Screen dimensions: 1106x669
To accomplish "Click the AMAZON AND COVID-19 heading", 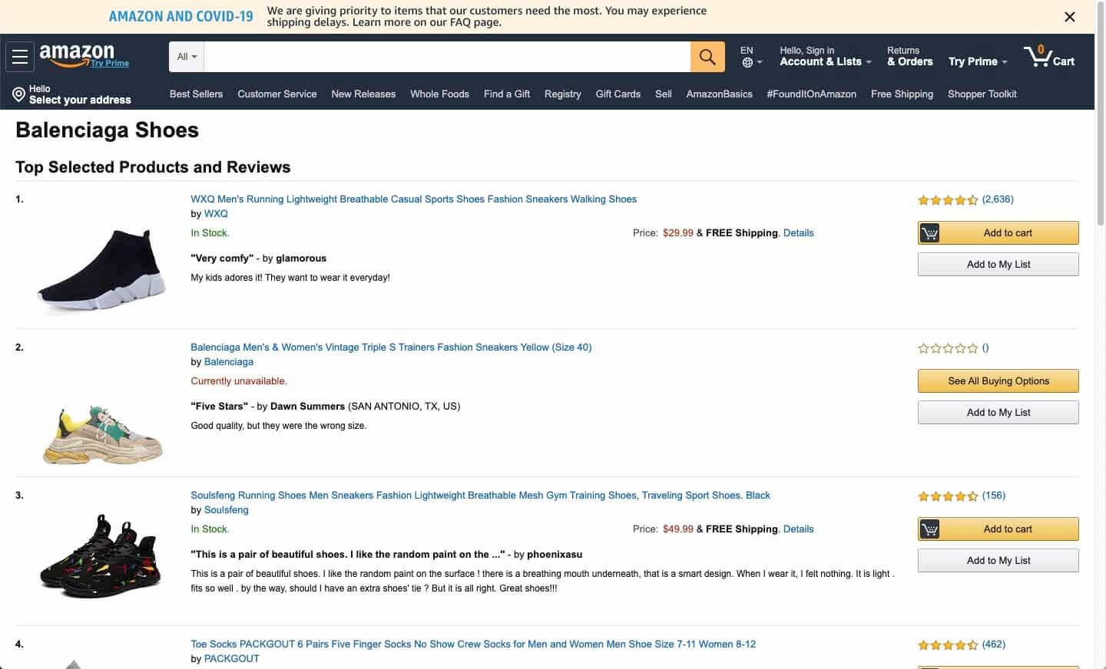I will (x=180, y=16).
